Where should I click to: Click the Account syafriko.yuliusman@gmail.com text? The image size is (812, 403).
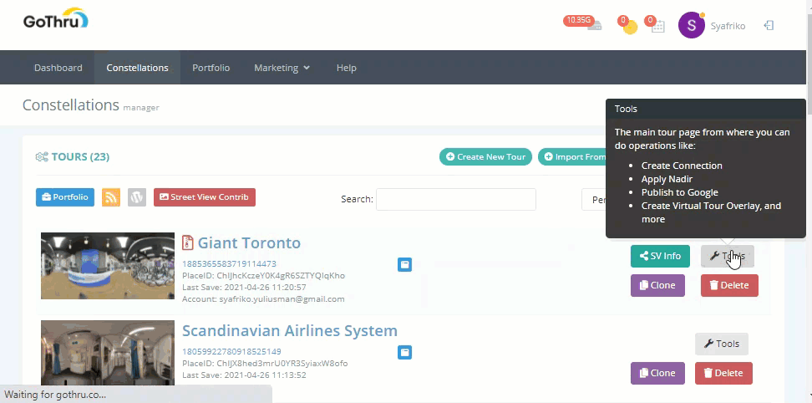(264, 299)
